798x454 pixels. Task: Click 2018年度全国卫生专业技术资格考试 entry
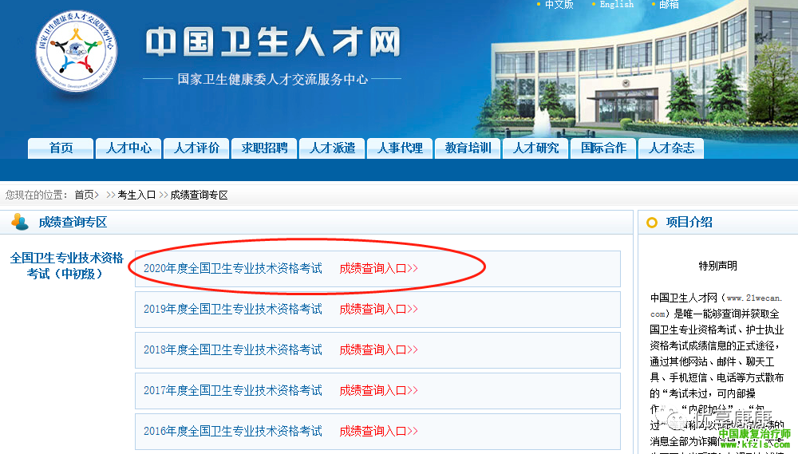pos(233,350)
